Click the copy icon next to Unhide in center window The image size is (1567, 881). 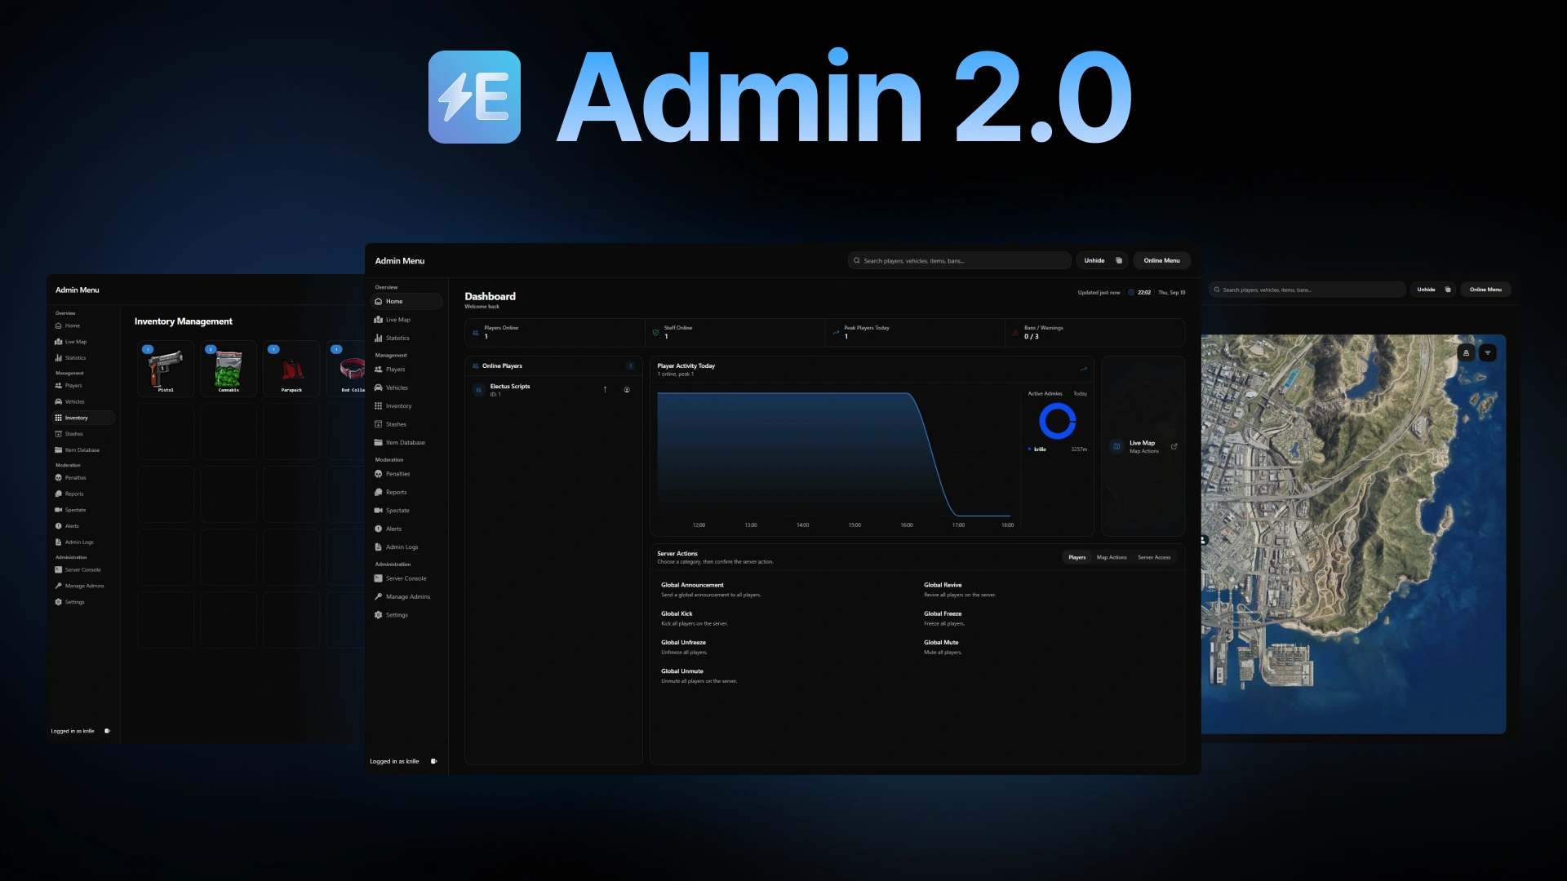(1119, 260)
